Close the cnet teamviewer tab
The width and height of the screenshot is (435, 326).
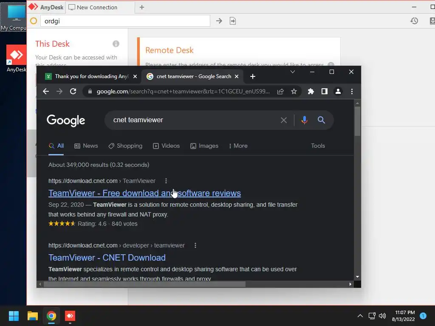point(237,76)
